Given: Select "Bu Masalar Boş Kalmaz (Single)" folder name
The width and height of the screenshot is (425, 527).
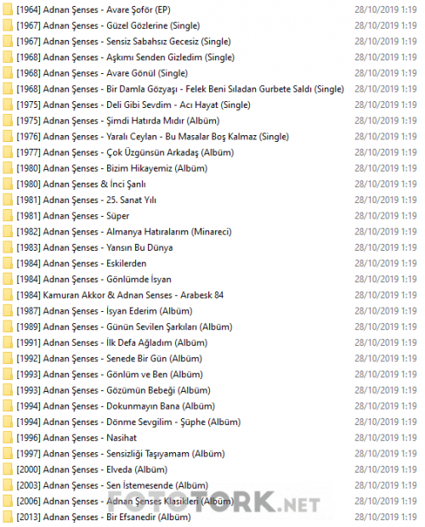Looking at the screenshot, I should 227,137.
